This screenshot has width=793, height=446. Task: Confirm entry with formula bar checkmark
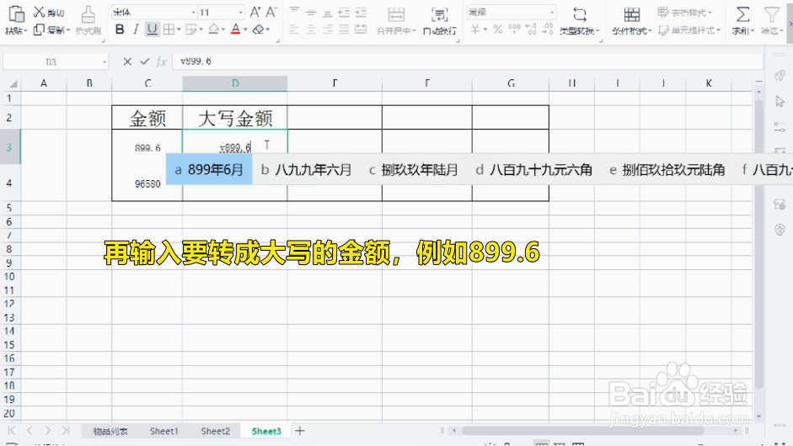(x=145, y=61)
